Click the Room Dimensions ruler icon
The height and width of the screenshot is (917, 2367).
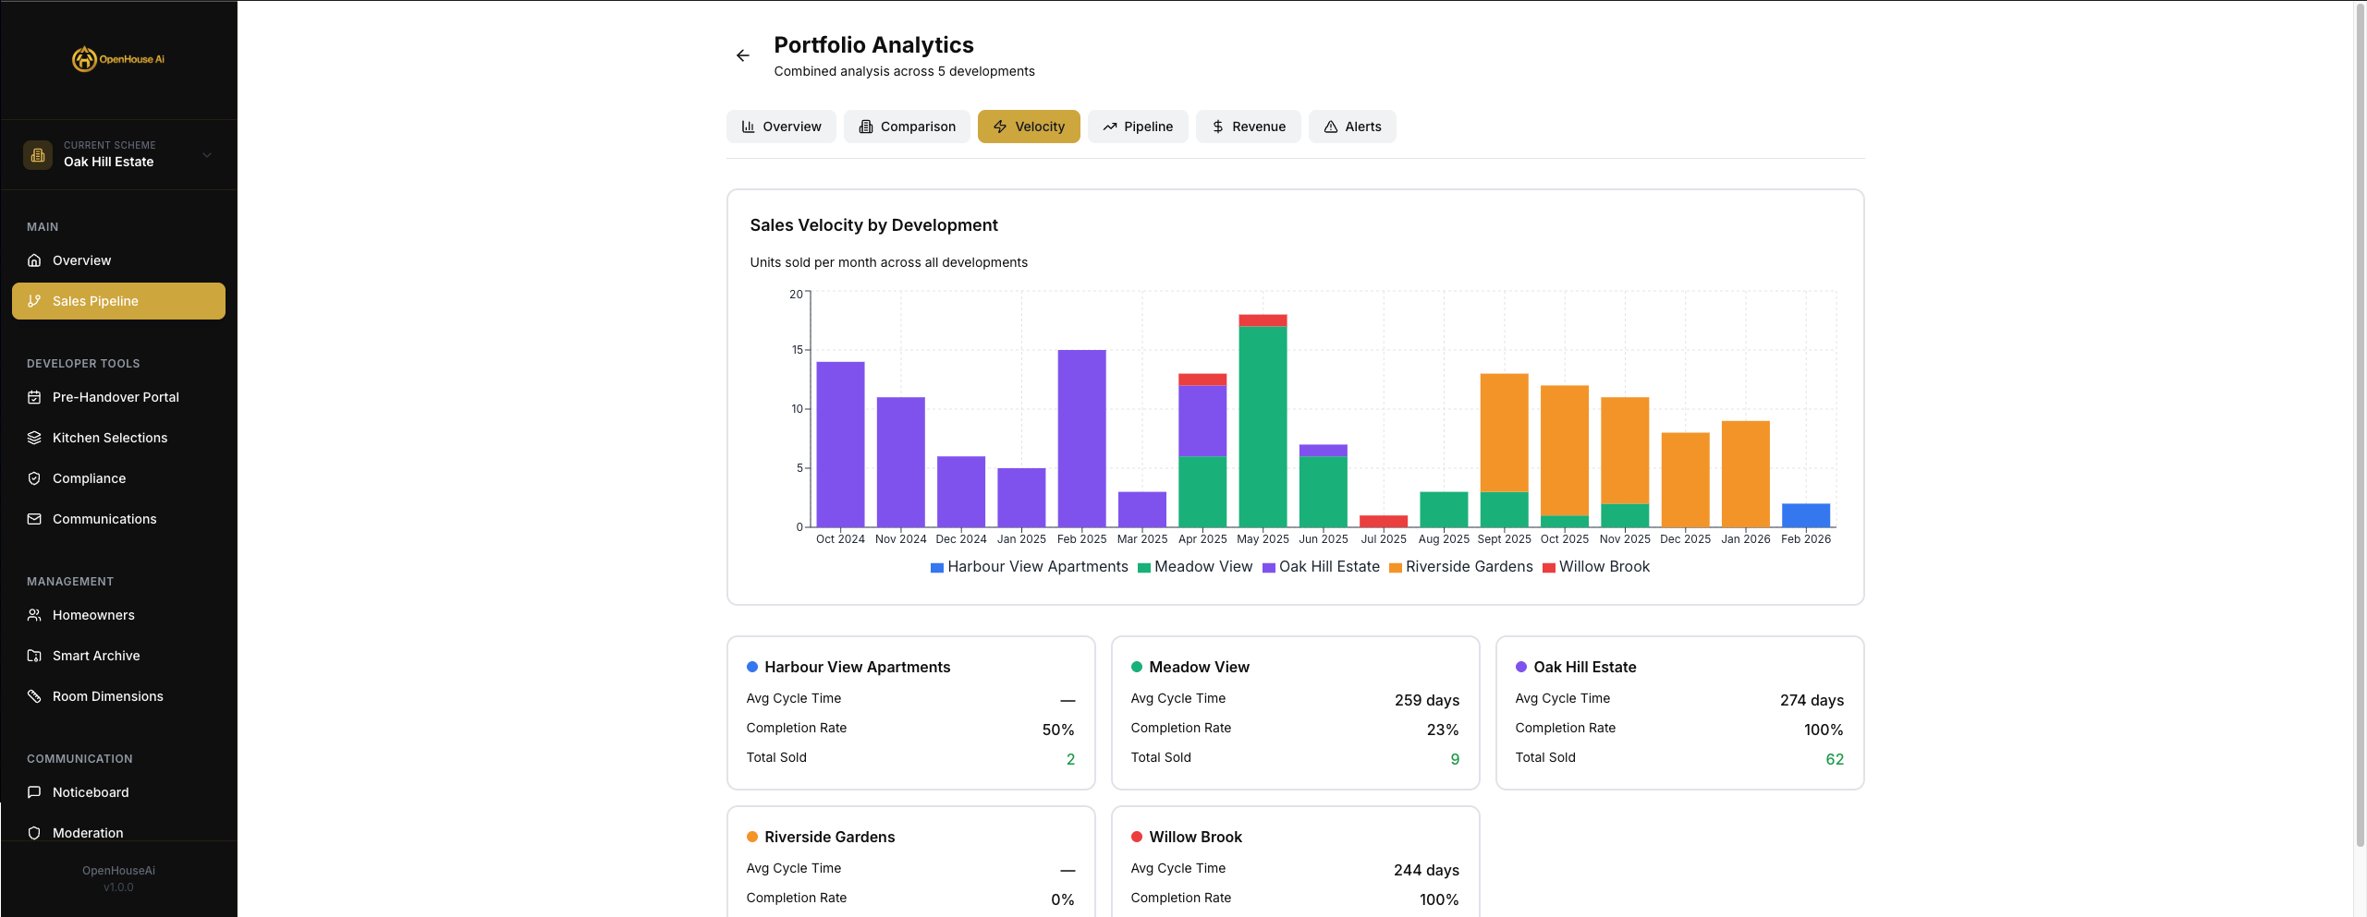coord(34,696)
